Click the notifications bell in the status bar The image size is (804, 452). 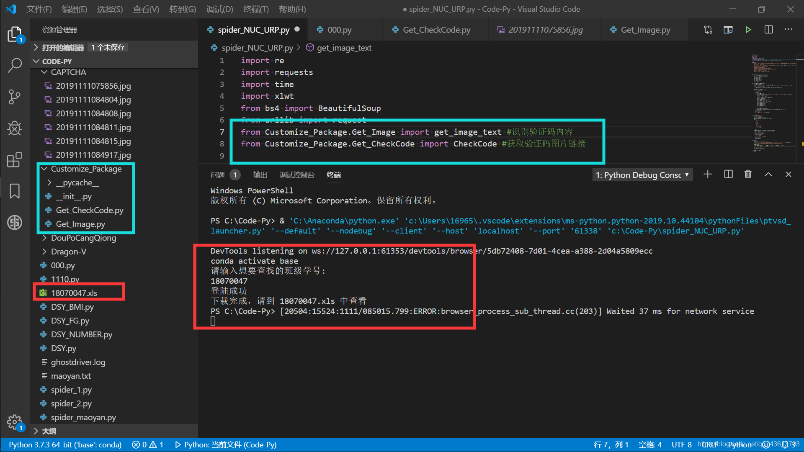(786, 444)
